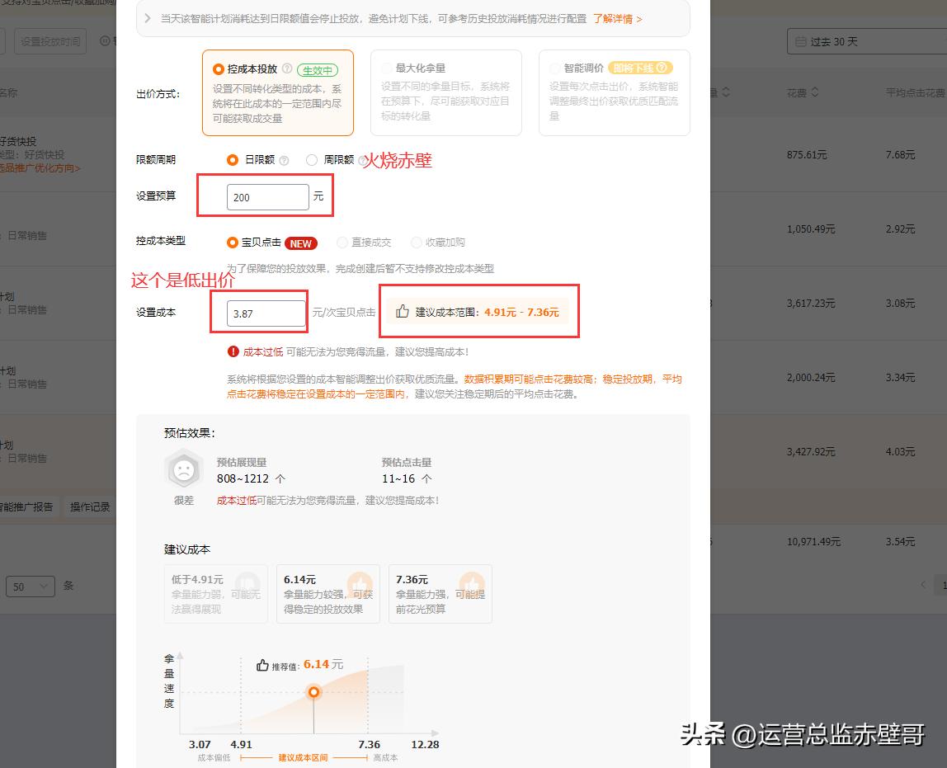Click the orange marker at 推荐值 6.14
947x768 pixels.
pyautogui.click(x=313, y=693)
